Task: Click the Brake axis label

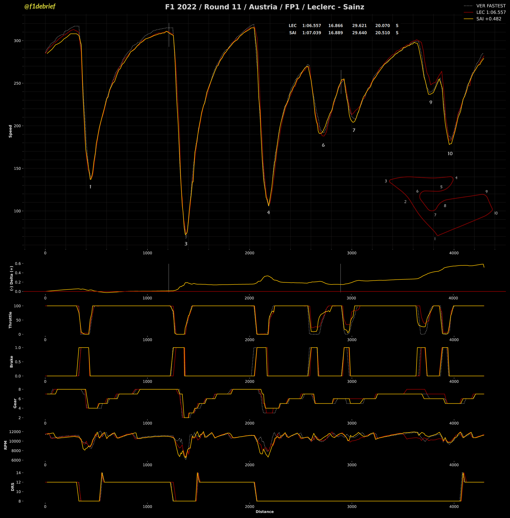Action: 11,361
